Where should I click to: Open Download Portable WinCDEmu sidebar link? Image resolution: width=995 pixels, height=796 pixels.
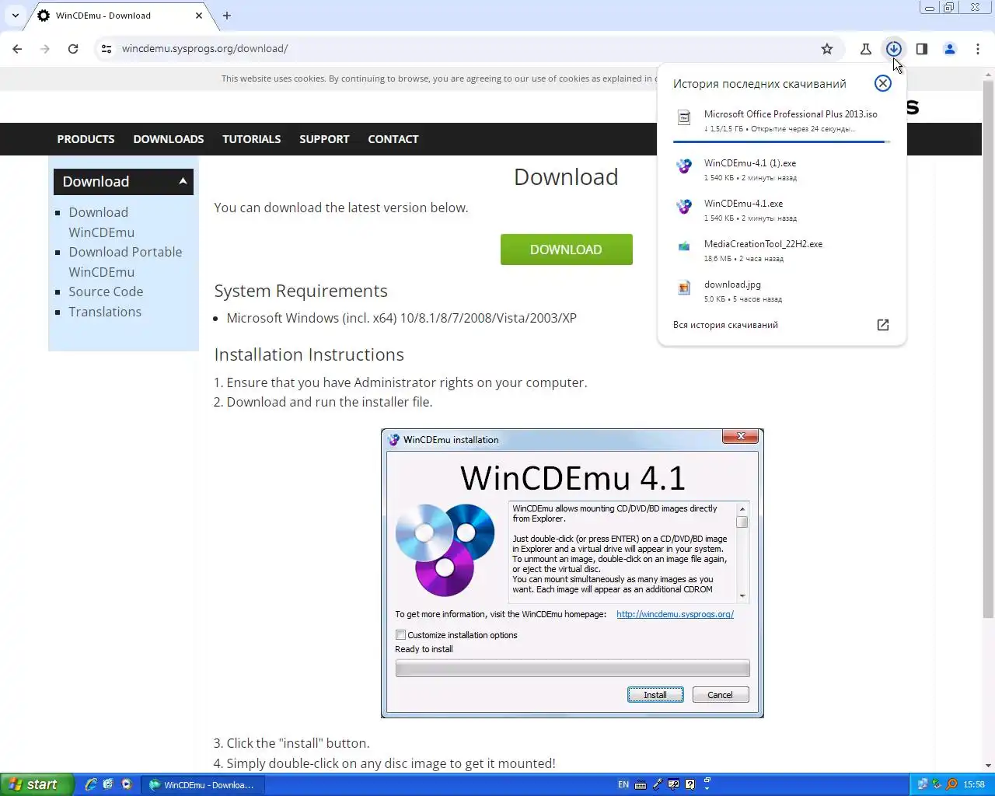125,262
